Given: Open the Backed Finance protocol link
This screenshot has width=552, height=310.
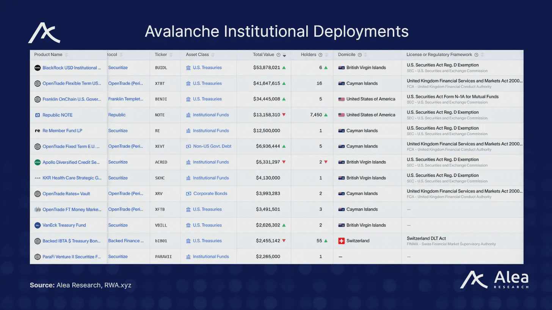Looking at the screenshot, I should pyautogui.click(x=126, y=241).
